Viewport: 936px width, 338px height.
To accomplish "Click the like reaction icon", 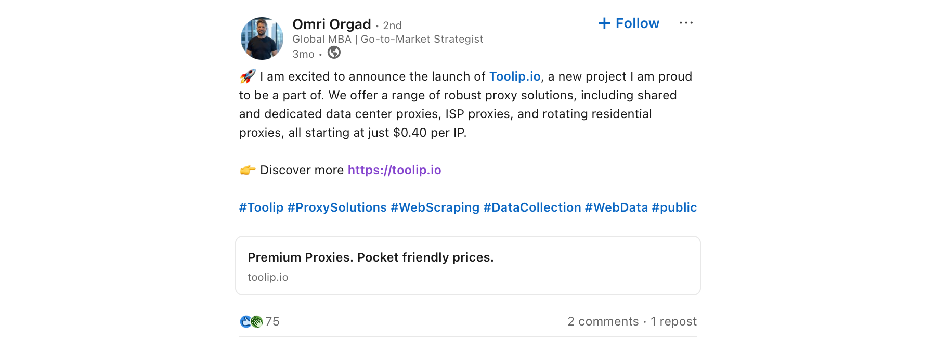I will tap(245, 321).
